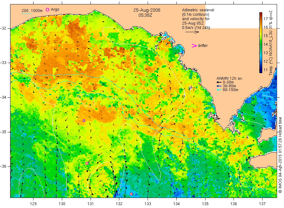Click the longitude label 134

pos(176,204)
